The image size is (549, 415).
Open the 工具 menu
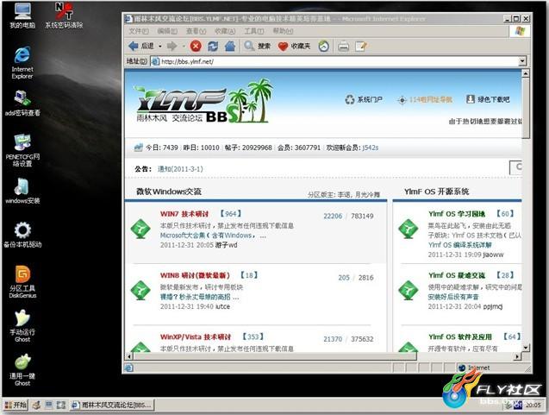(254, 31)
